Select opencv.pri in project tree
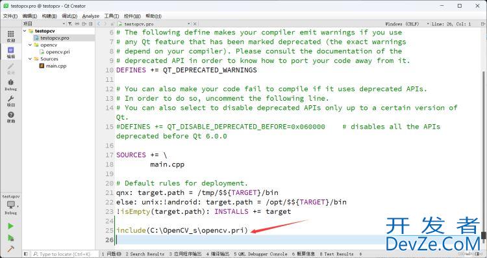487x258 pixels. tap(58, 52)
